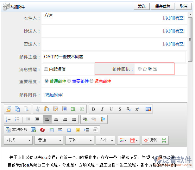Click the Bold formatting icon
This screenshot has width=195, height=170.
click(93, 109)
